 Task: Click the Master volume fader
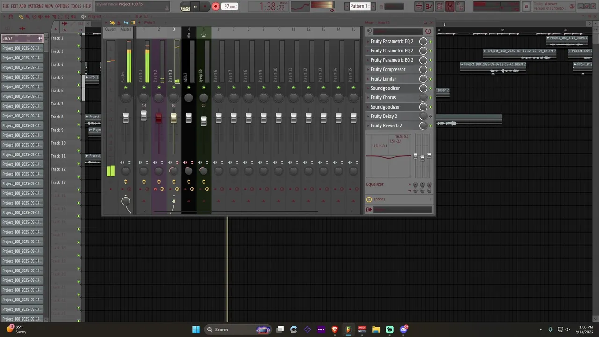125,117
